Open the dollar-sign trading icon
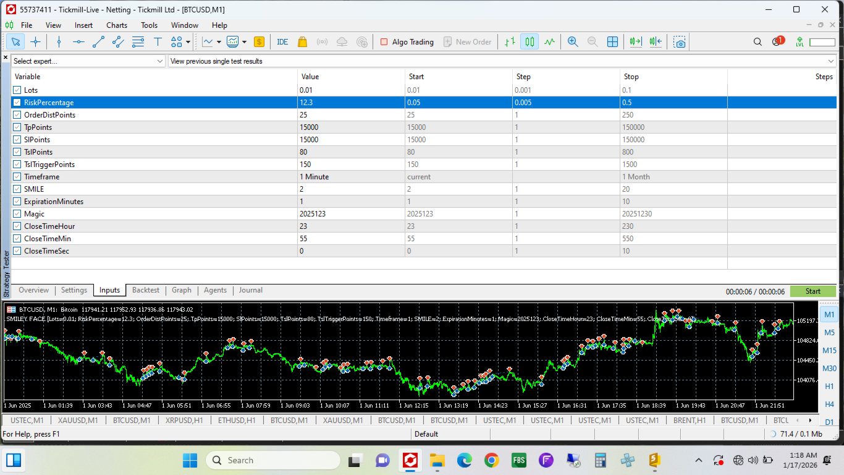 (x=259, y=42)
